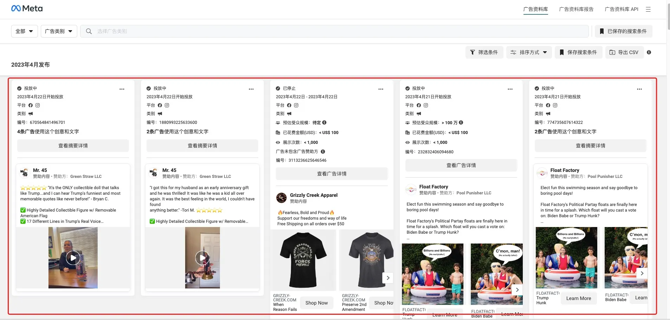Expand the 全部 dropdown

24,31
